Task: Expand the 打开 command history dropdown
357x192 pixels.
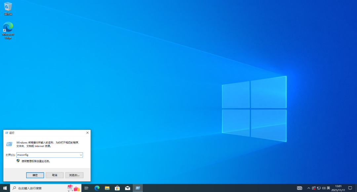Action: click(81, 155)
